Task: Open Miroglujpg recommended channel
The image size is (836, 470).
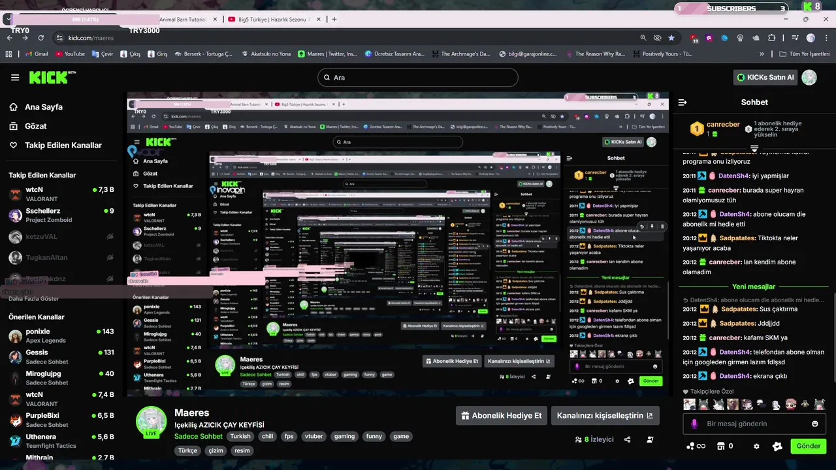Action: point(61,378)
